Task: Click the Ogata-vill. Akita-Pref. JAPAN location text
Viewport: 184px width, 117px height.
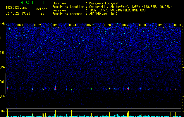Action: (x=130, y=7)
